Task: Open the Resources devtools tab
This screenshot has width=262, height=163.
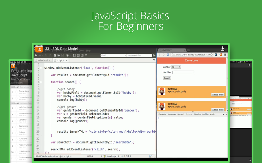Action: tap(172, 114)
